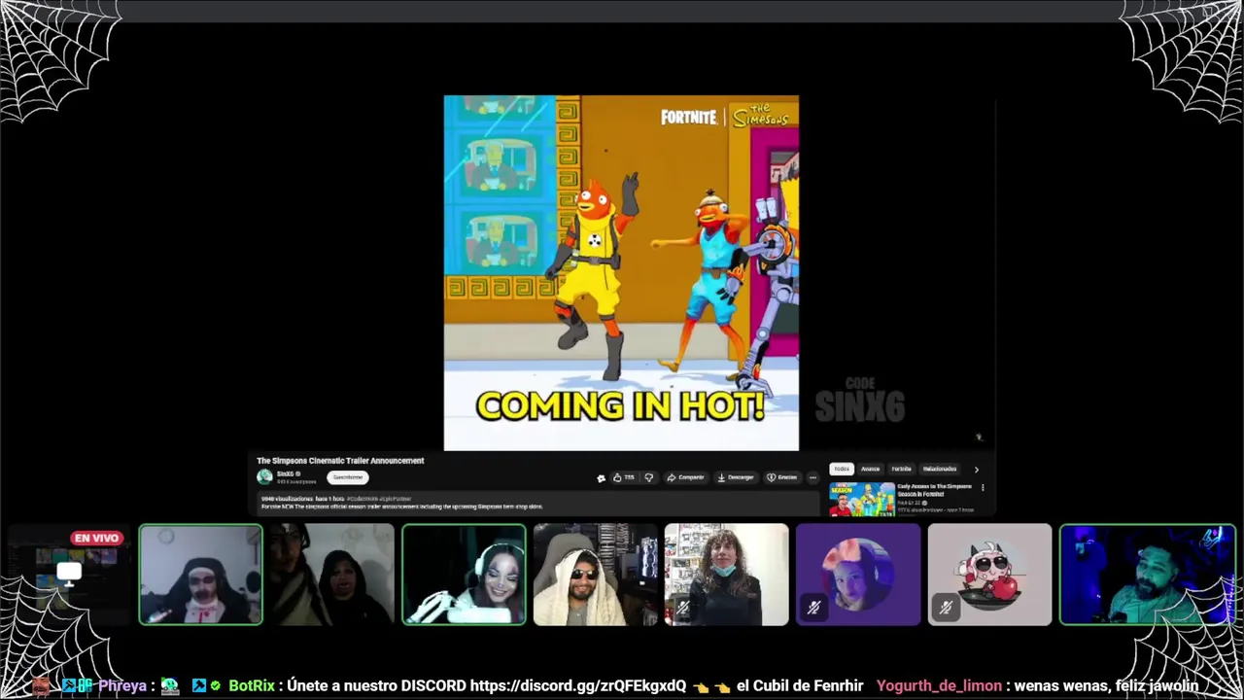
Task: Click the icon left of the like button
Action: 601,477
